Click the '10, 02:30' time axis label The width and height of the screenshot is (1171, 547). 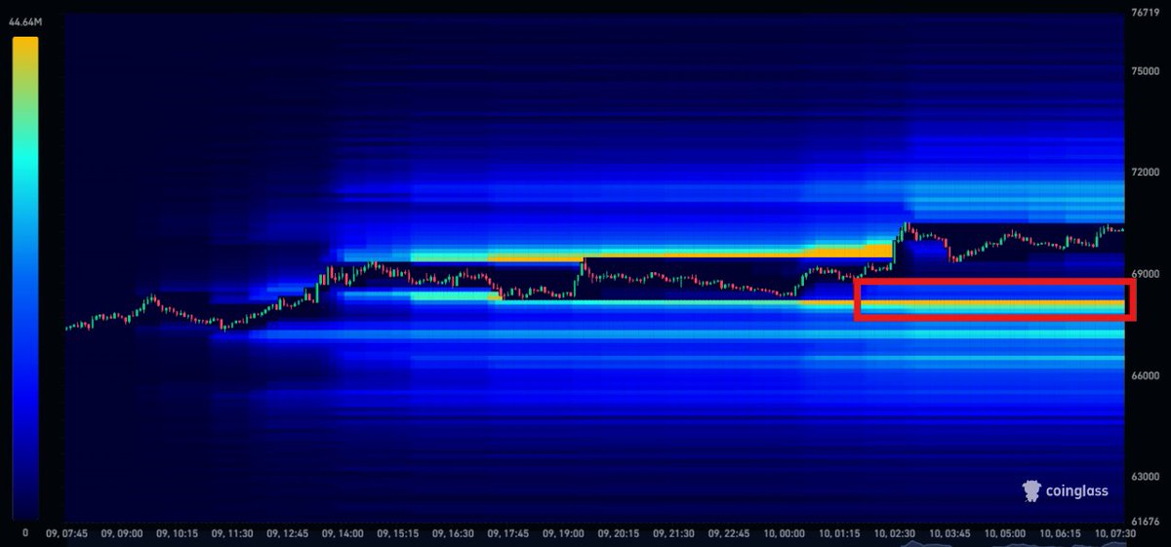[x=896, y=534]
